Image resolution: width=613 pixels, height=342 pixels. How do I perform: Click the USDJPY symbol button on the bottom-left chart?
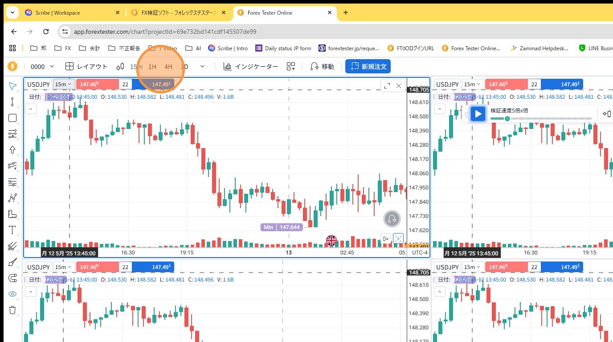point(38,267)
